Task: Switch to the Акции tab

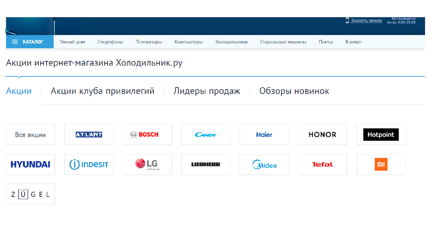Action: (19, 91)
